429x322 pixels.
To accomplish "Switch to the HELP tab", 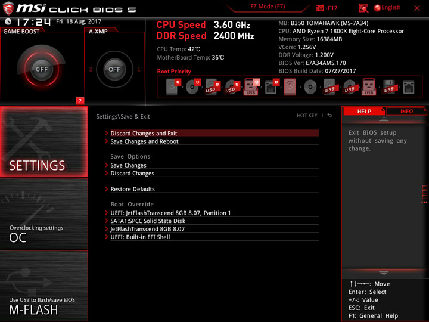I will click(364, 112).
